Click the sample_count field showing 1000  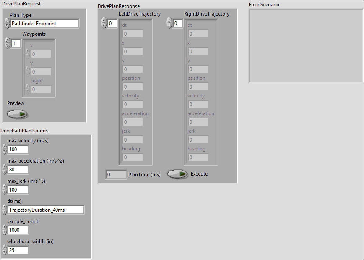point(18,230)
